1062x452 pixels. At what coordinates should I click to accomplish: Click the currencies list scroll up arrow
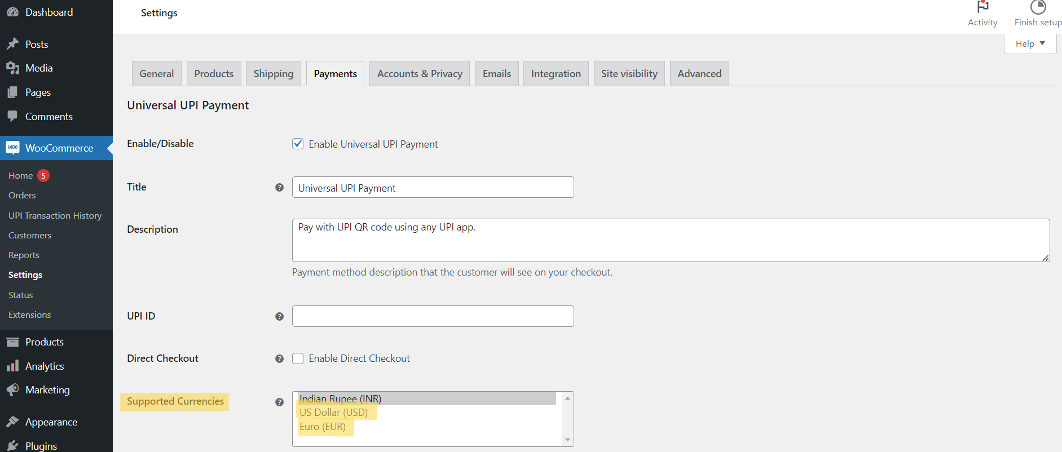567,398
